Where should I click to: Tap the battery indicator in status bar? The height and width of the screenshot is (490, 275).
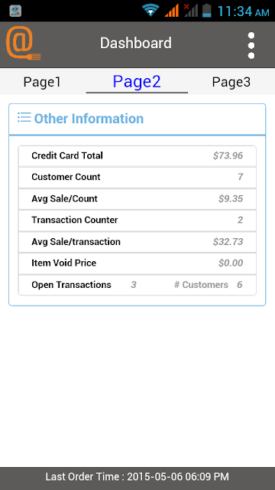[x=206, y=11]
